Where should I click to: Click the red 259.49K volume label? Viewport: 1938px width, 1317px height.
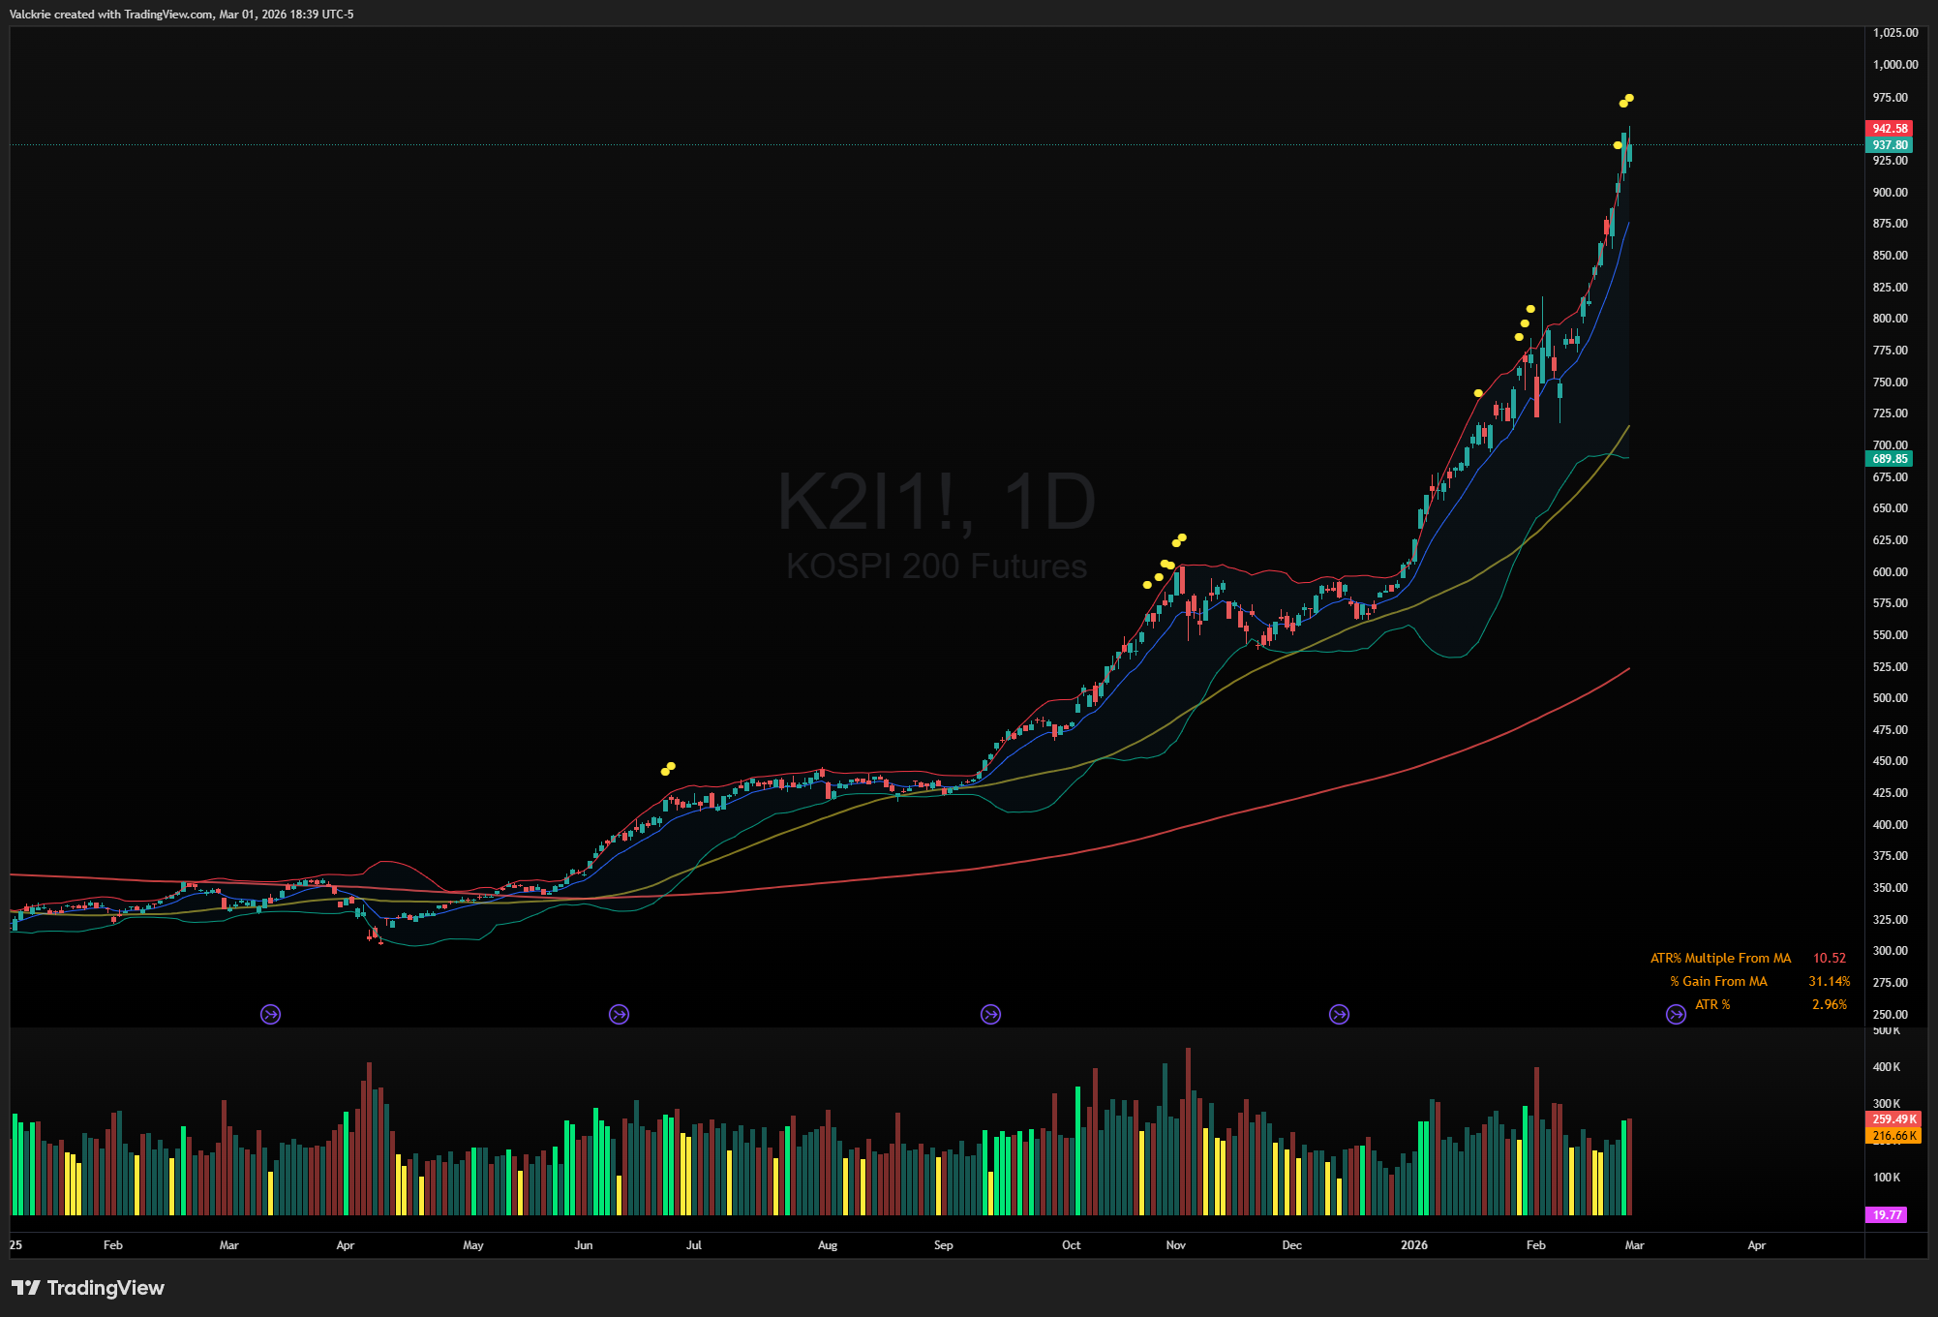tap(1893, 1118)
